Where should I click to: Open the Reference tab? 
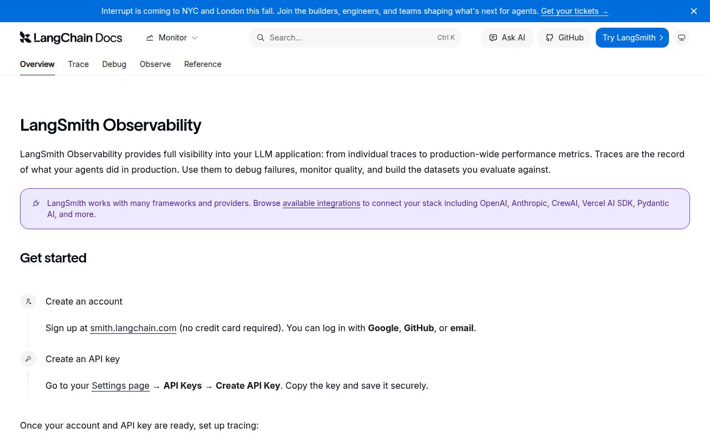203,64
